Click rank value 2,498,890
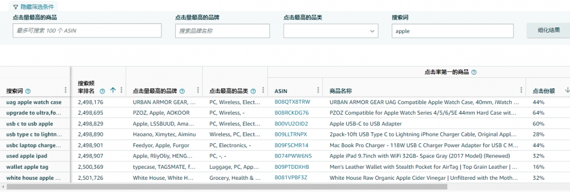The height and width of the screenshot is (192, 570). coord(90,134)
